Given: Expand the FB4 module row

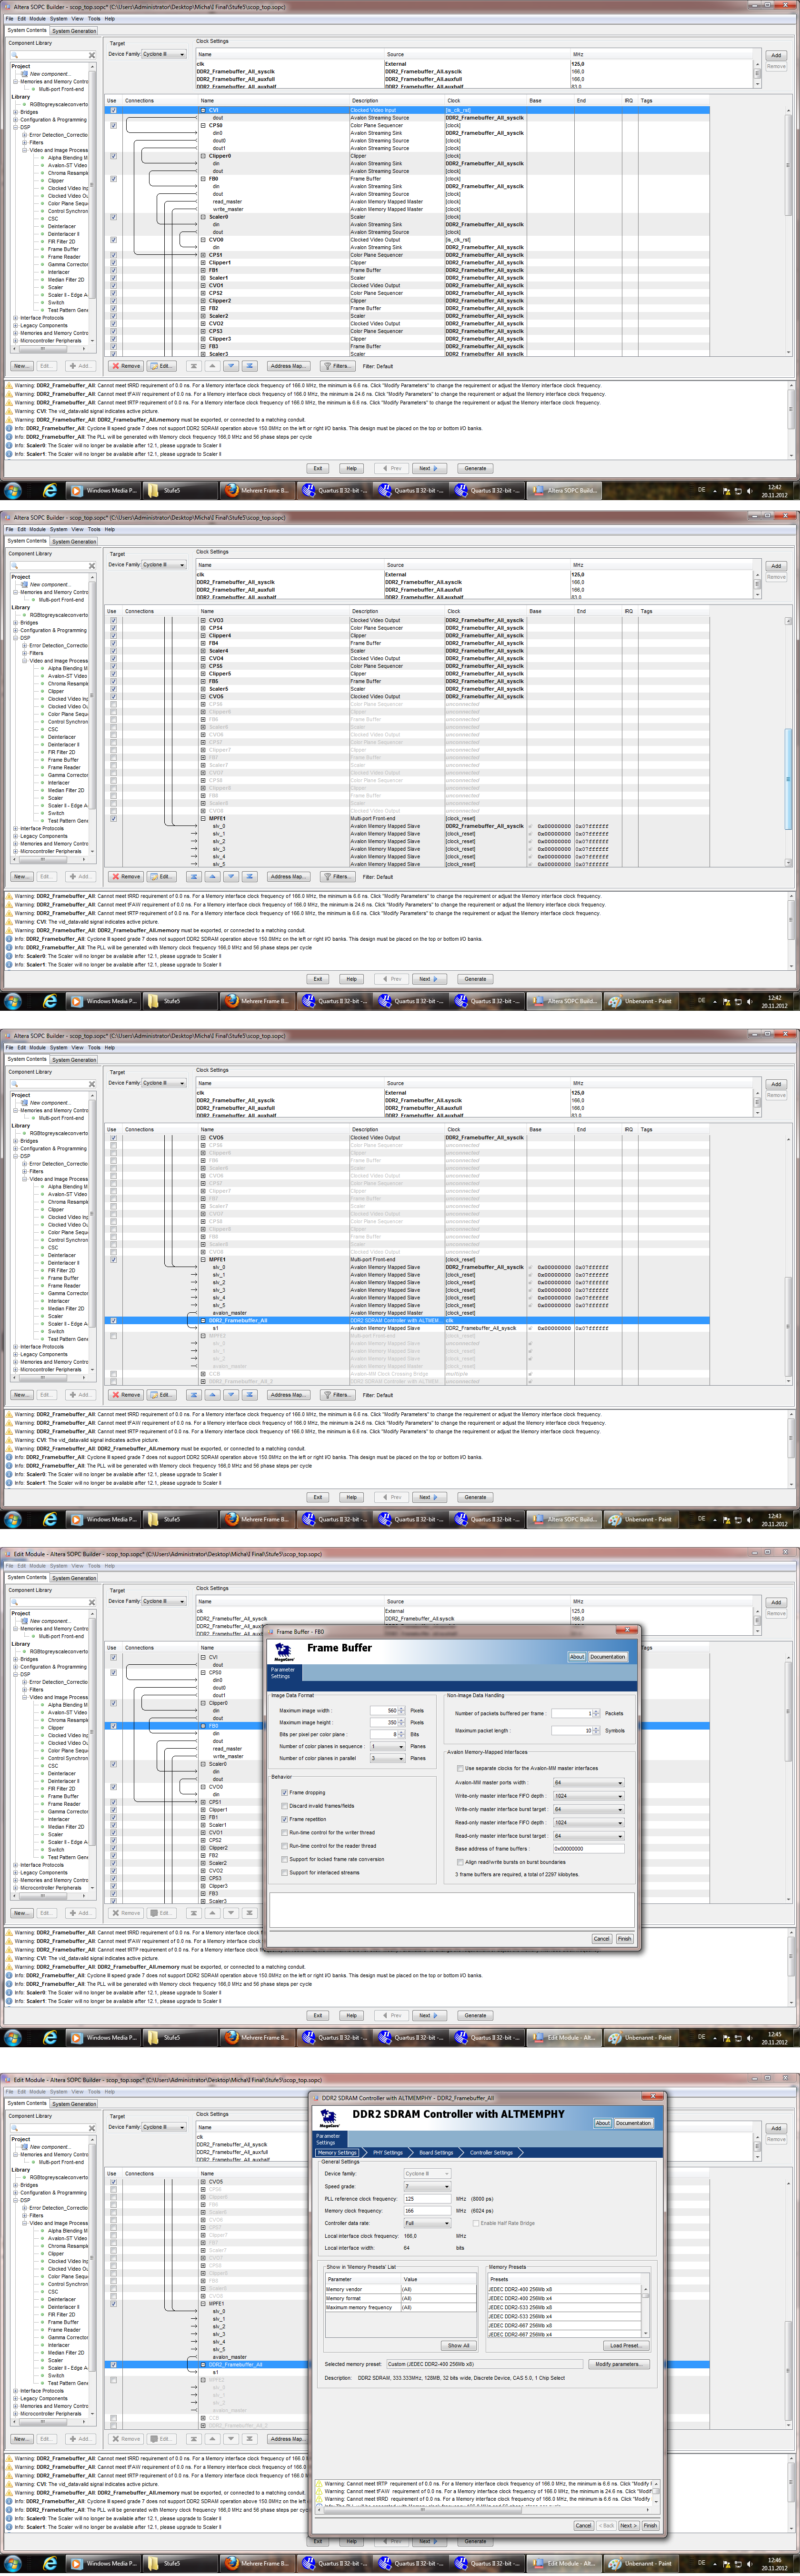Looking at the screenshot, I should click(204, 643).
